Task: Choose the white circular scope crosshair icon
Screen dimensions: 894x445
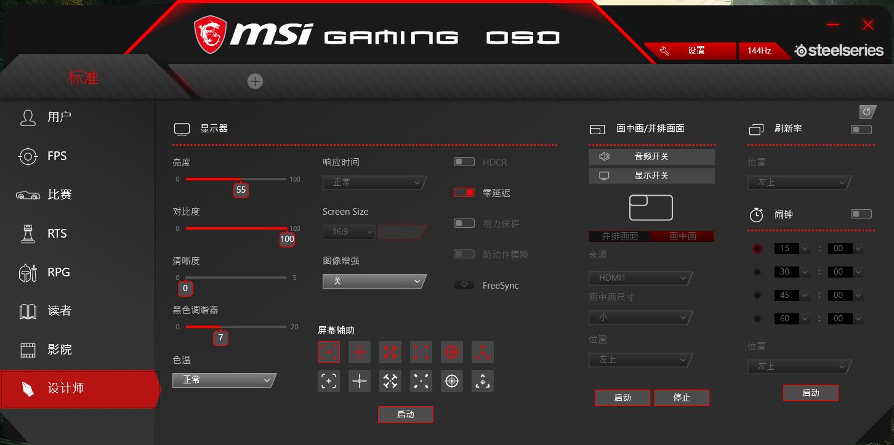Action: [x=451, y=380]
